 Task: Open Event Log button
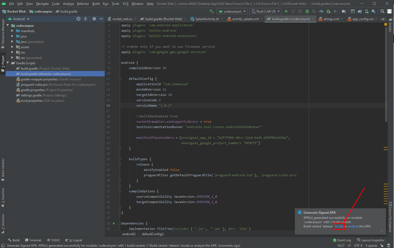coord(342,240)
